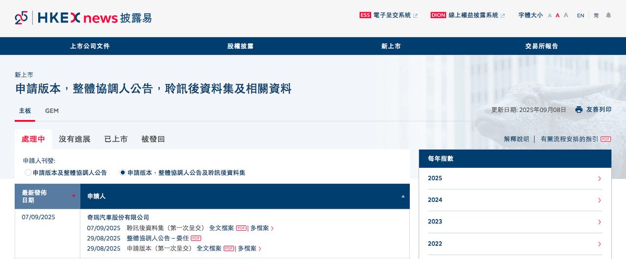Image resolution: width=626 pixels, height=259 pixels.
Task: Open 多檔案 for 聆訊後資料集
Action: coord(259,228)
